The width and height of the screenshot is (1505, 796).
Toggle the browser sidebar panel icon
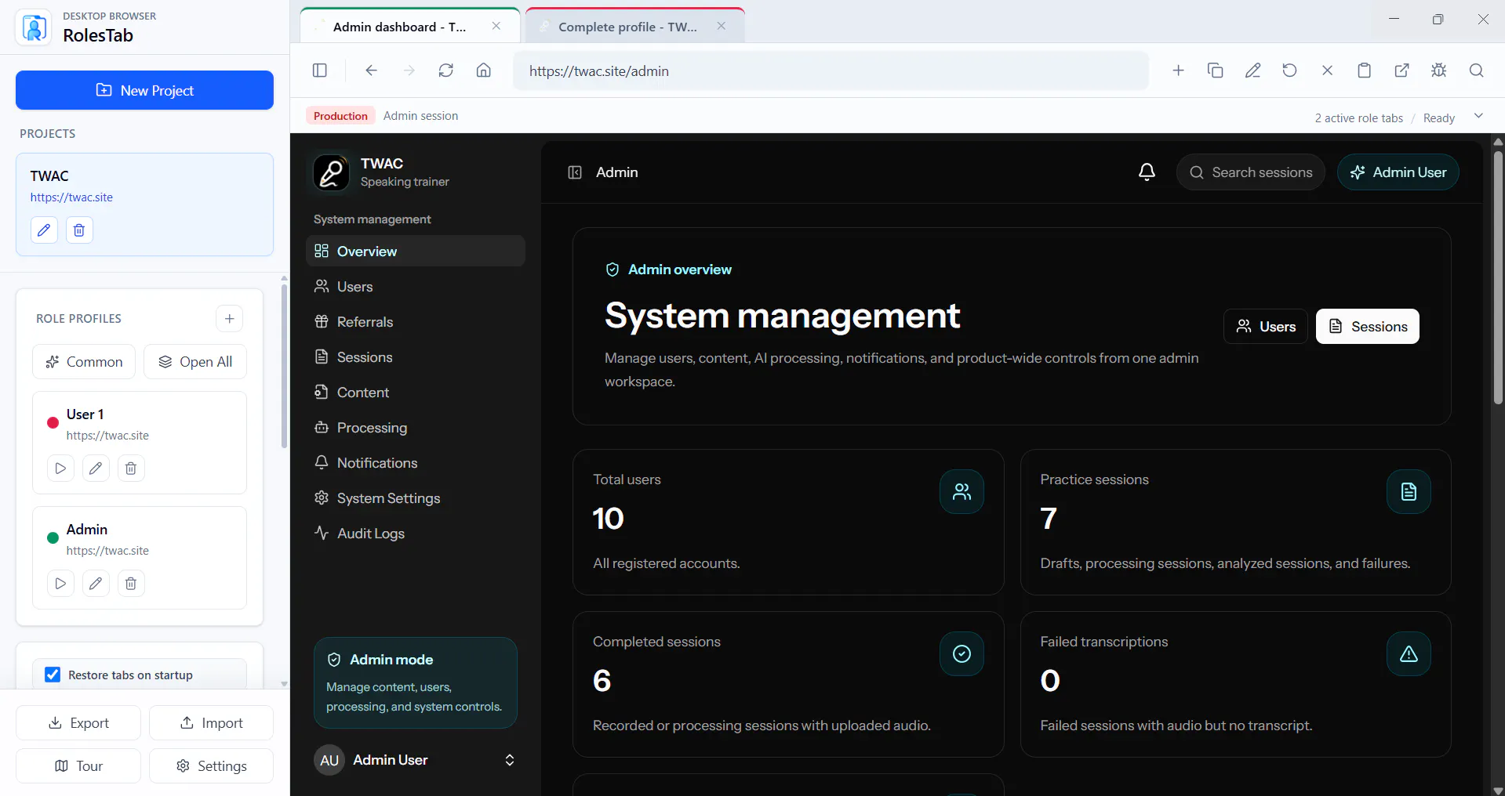tap(319, 71)
